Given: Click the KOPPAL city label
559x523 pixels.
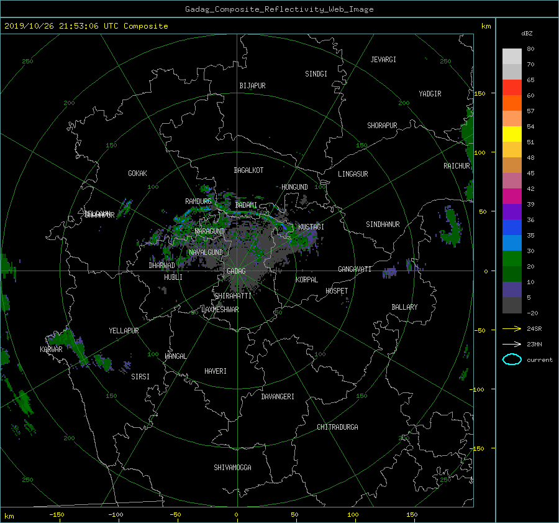Looking at the screenshot, I should click(307, 280).
